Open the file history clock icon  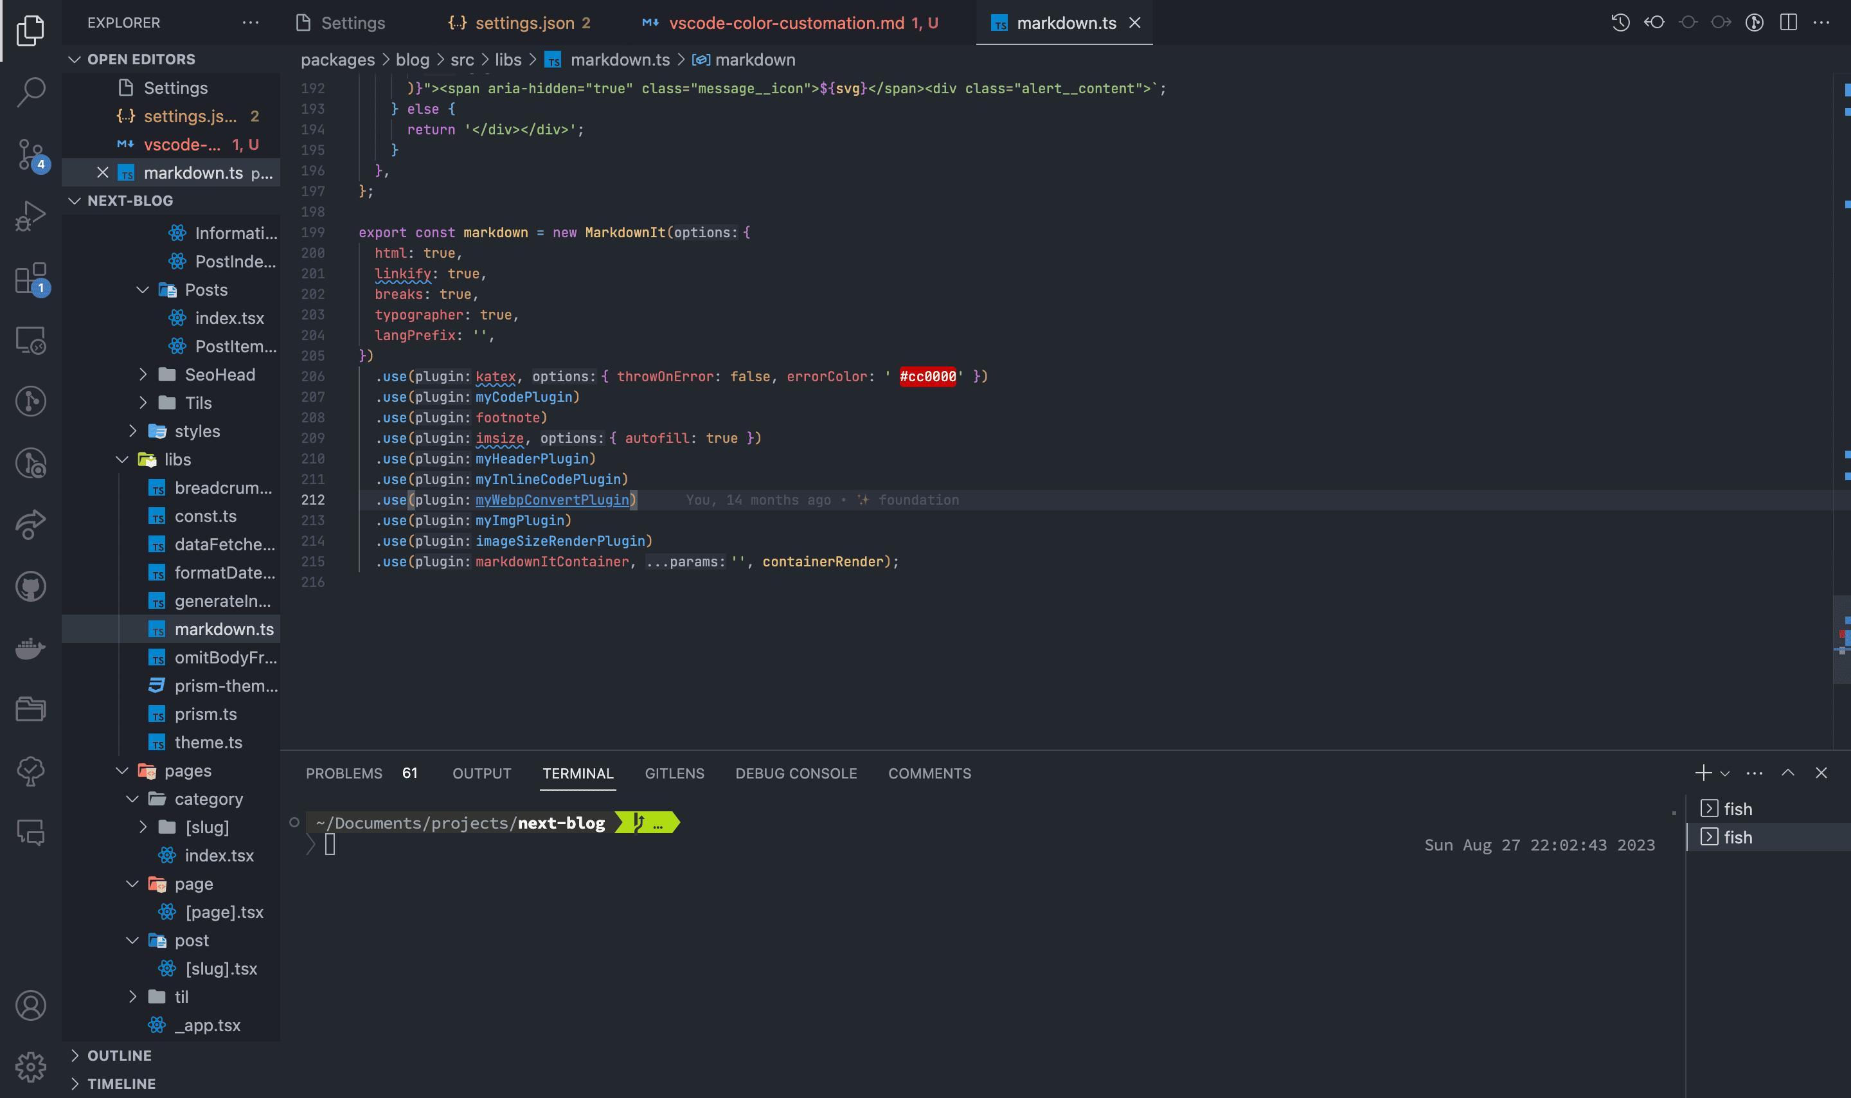click(1620, 23)
